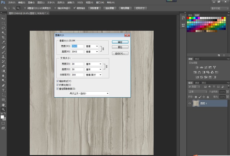Screen dimensions: 230x156
Task: Uncheck 缩放样式(Y) in Image Size dialog
Action: (x=57, y=81)
